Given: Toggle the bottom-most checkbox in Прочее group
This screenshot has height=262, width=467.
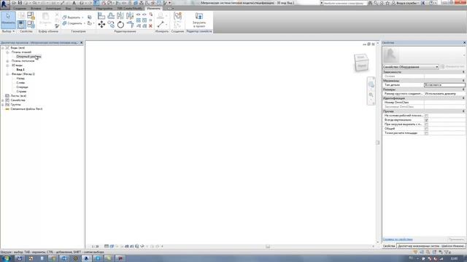Looking at the screenshot, I should click(426, 133).
